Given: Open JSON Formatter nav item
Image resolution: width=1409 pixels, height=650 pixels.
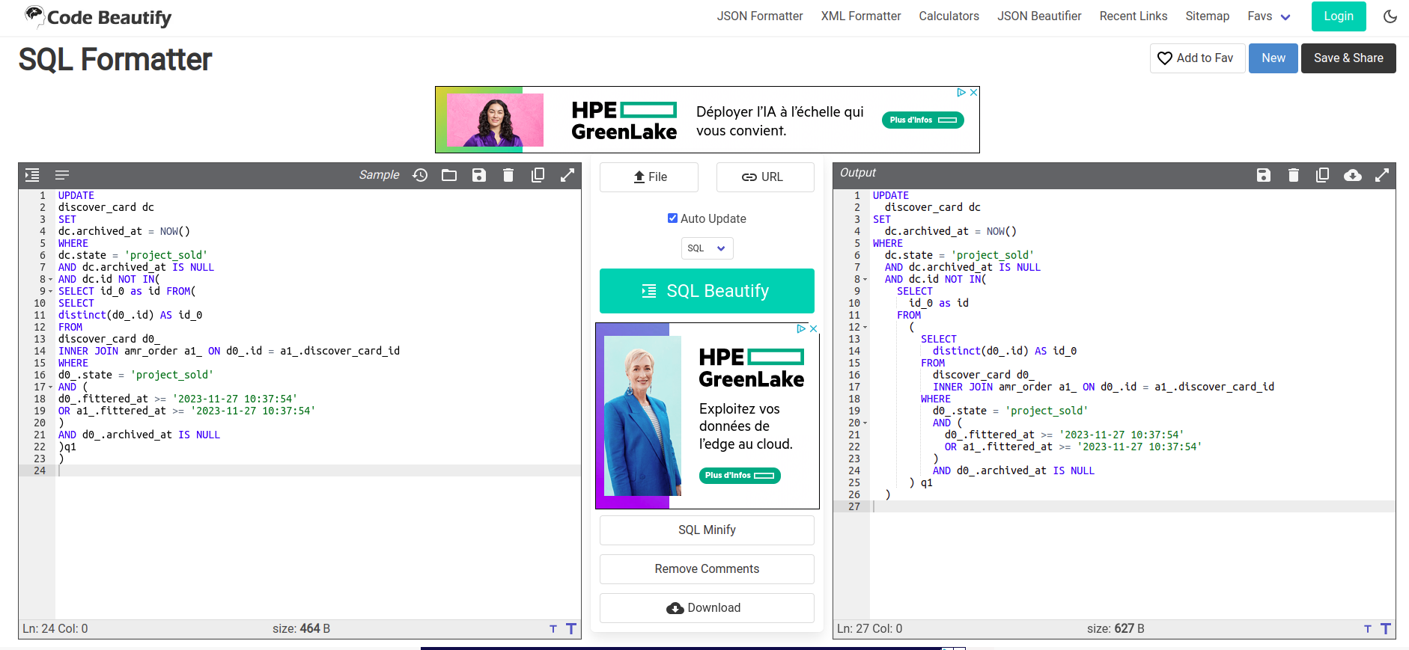Looking at the screenshot, I should 759,16.
